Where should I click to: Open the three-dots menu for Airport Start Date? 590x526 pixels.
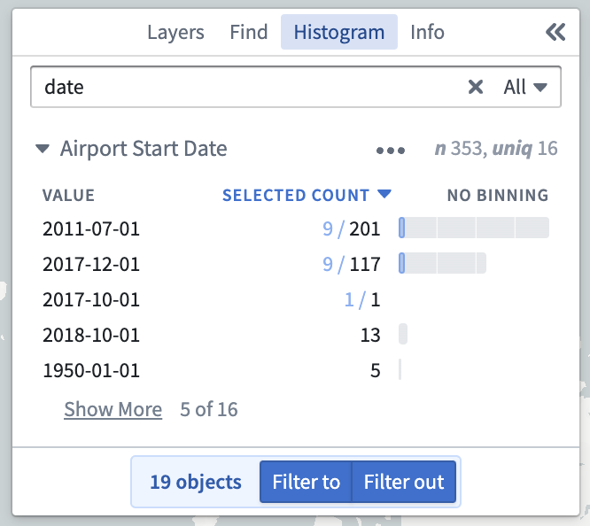tap(390, 151)
